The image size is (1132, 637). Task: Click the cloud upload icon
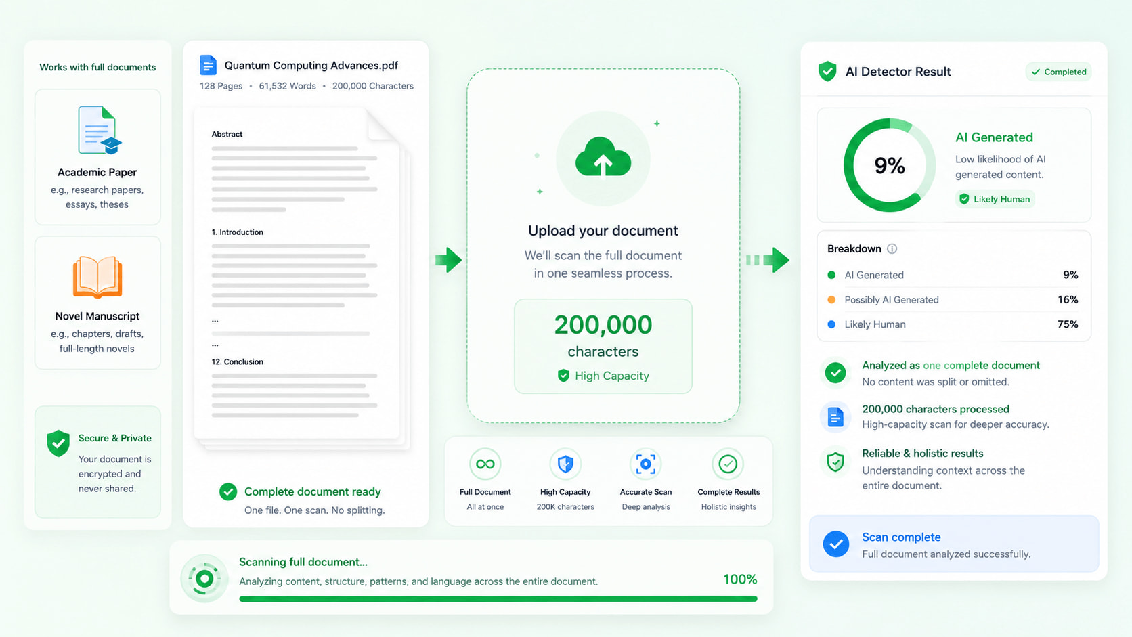[x=603, y=156]
